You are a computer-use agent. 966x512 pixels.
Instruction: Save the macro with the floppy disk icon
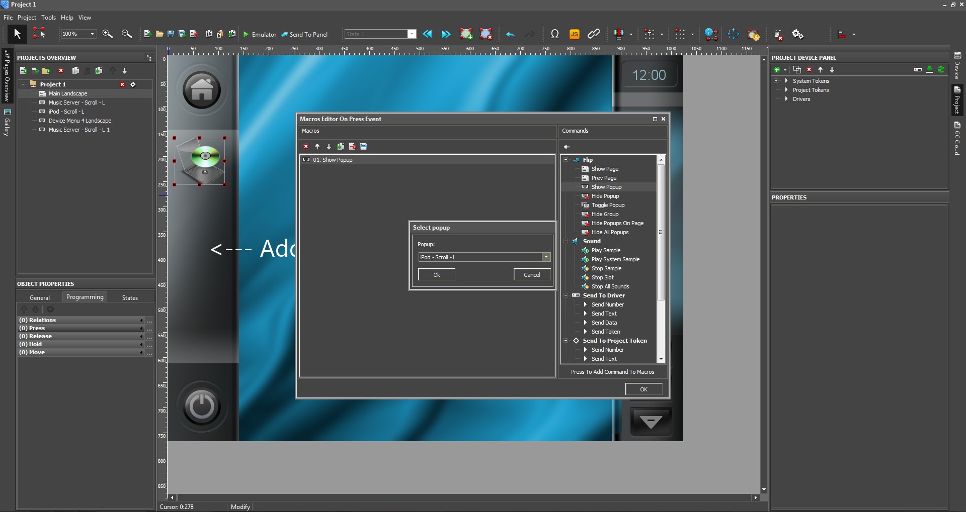(363, 146)
